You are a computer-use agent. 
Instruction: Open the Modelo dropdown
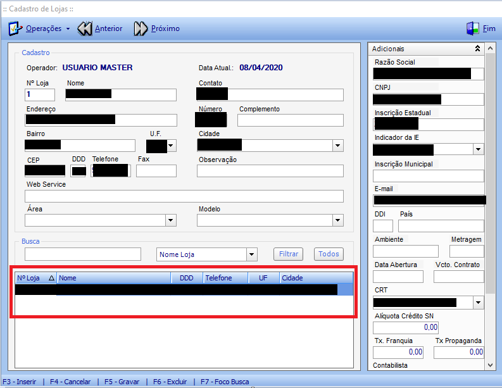(338, 220)
